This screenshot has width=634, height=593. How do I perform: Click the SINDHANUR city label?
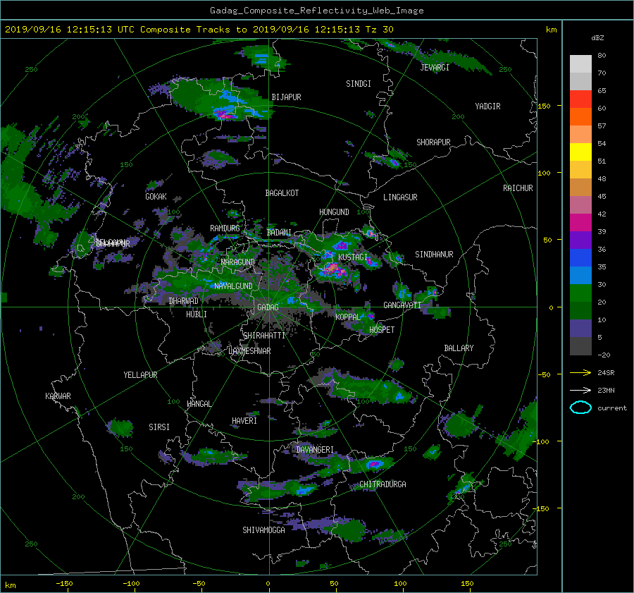pos(434,255)
